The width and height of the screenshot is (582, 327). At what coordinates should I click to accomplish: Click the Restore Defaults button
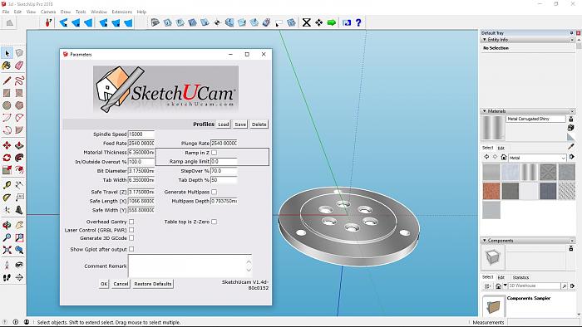[x=153, y=284]
